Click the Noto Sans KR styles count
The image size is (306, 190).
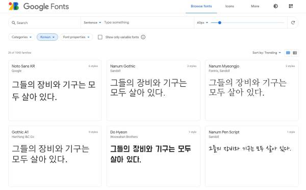93,66
